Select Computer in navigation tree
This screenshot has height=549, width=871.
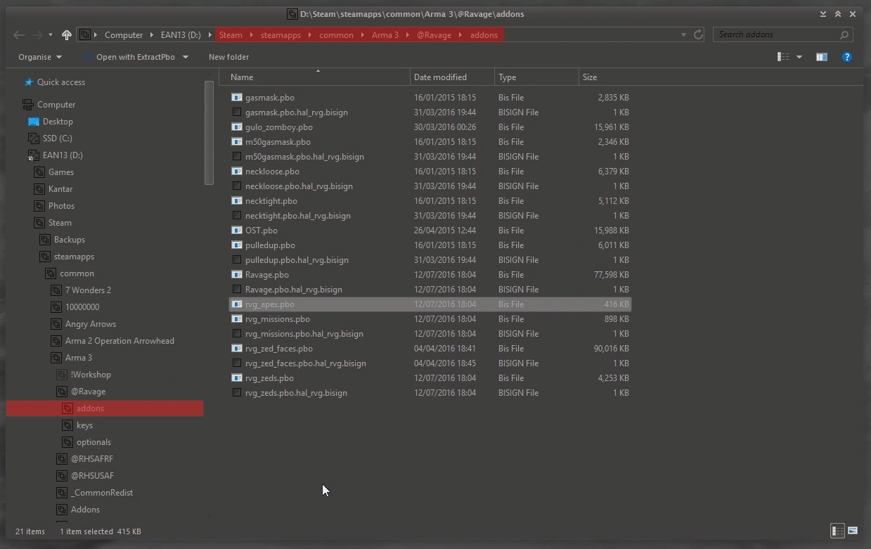[x=56, y=105]
